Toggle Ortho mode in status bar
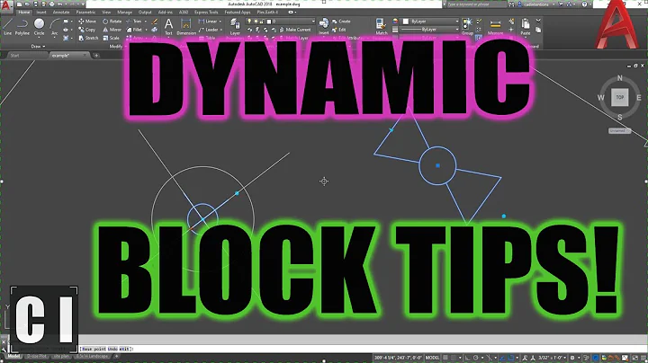 [x=468, y=358]
